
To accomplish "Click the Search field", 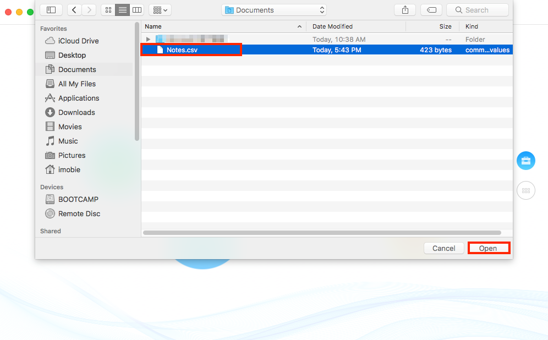I will tap(478, 10).
